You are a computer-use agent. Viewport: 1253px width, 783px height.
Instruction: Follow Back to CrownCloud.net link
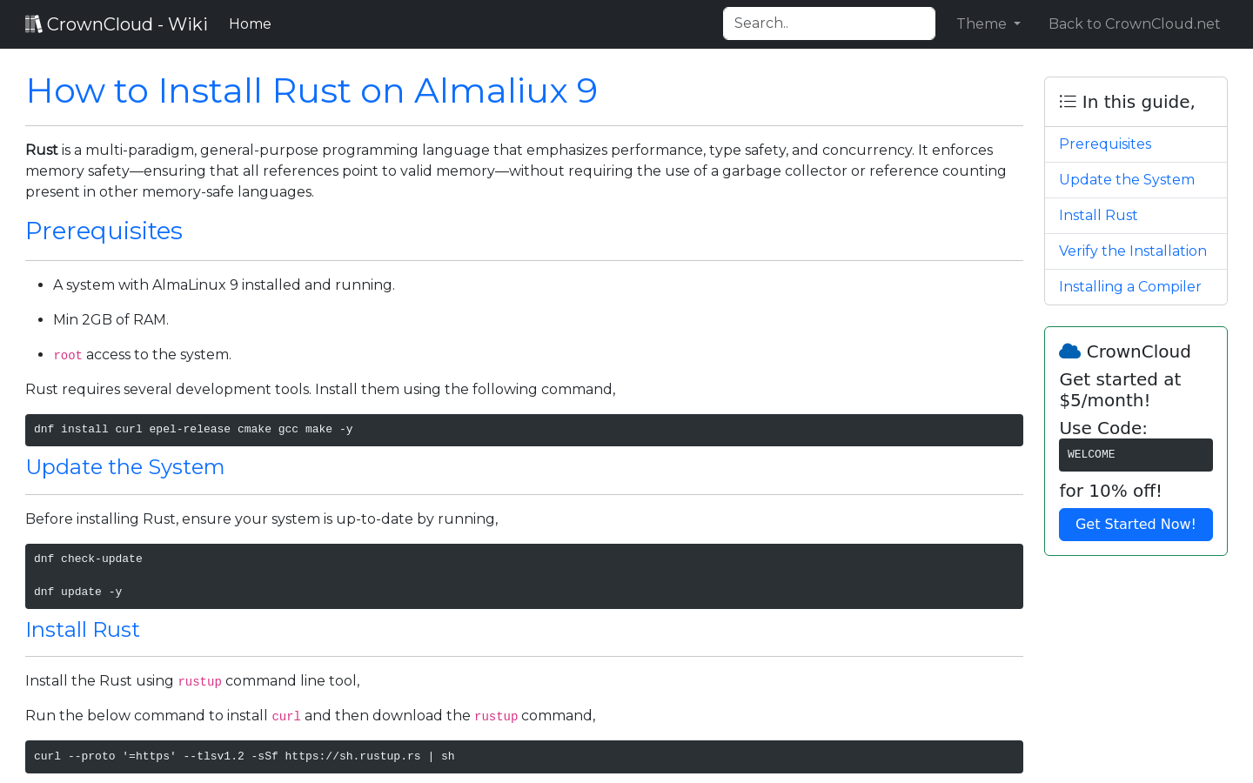pyautogui.click(x=1134, y=24)
